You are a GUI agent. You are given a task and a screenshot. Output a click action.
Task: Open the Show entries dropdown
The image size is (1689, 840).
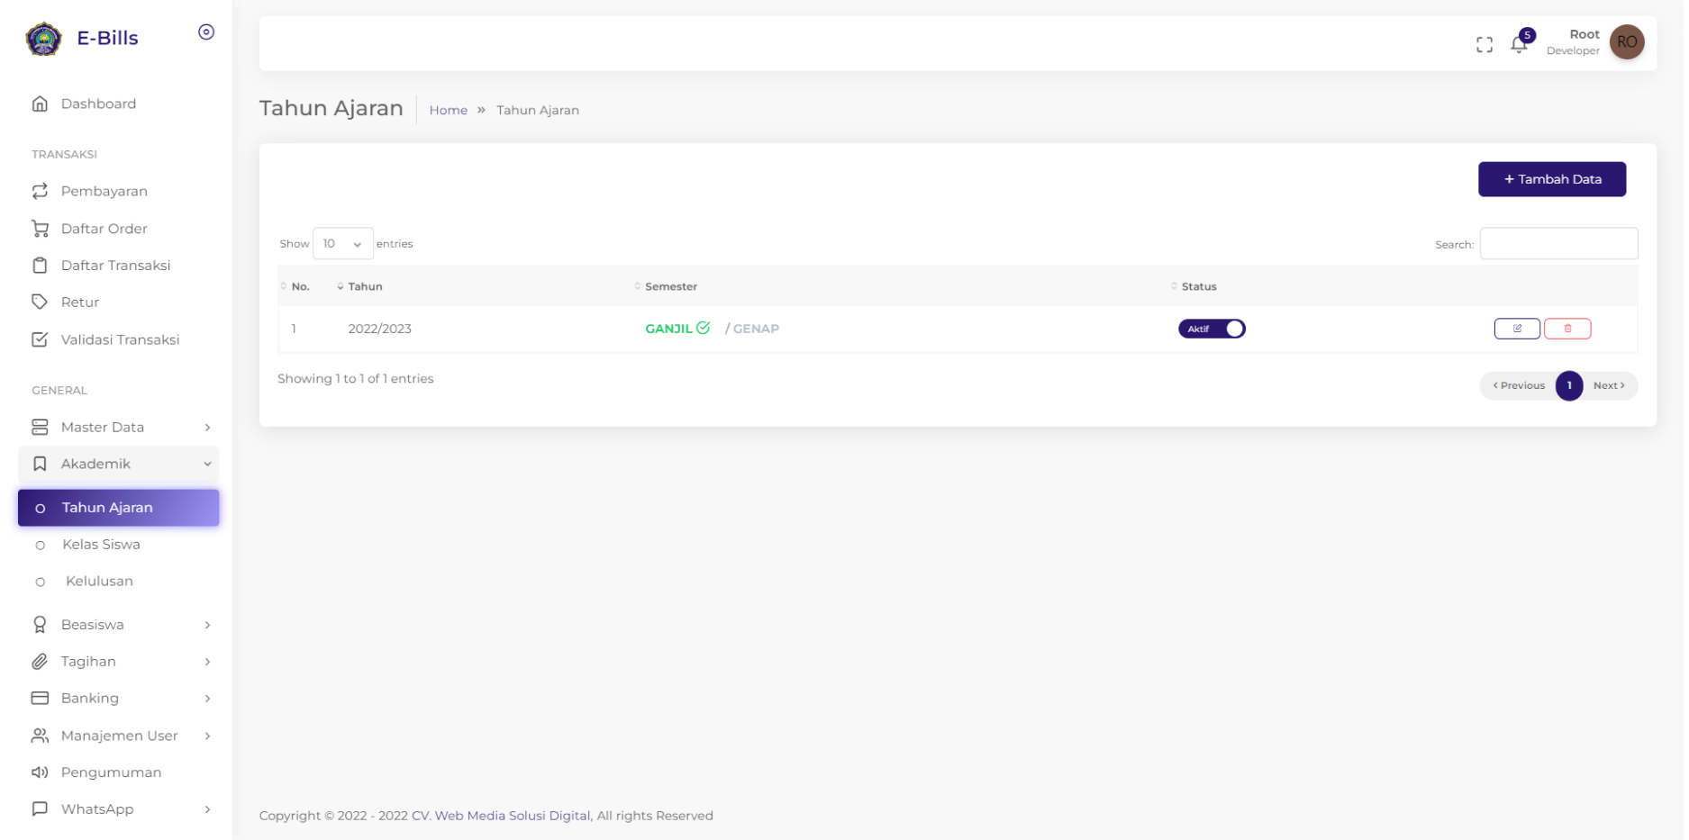[342, 244]
